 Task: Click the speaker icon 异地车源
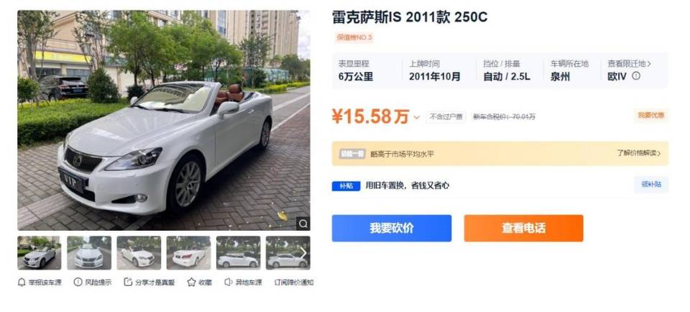coord(228,282)
